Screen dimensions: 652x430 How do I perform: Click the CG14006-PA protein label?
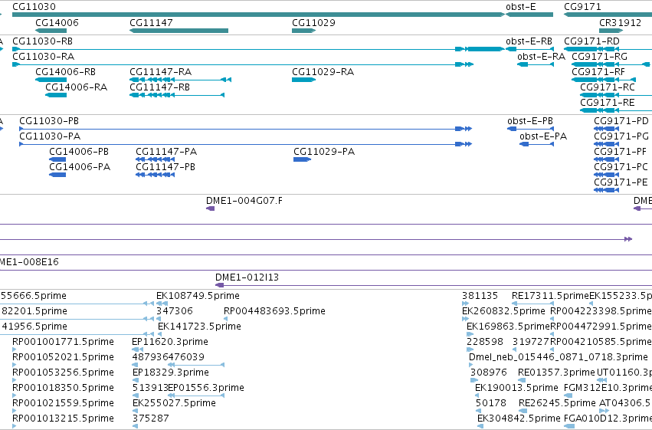coord(80,167)
